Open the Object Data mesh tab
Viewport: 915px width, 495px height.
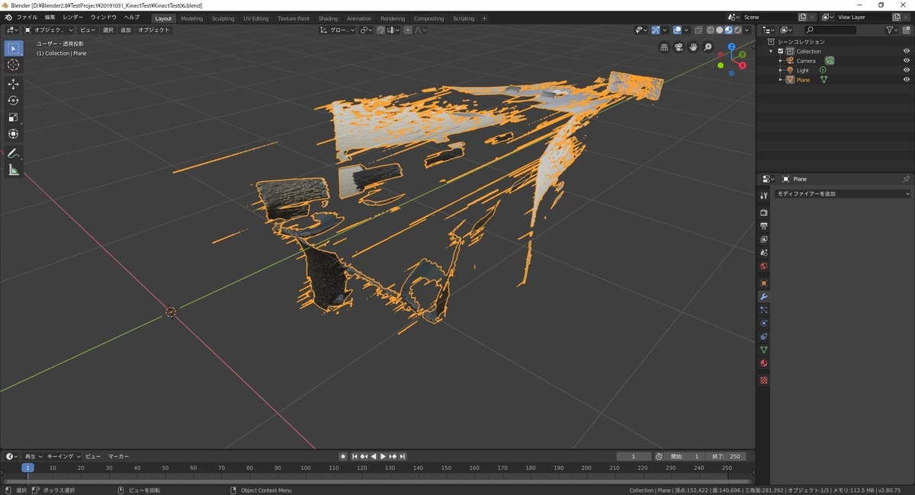(x=763, y=350)
